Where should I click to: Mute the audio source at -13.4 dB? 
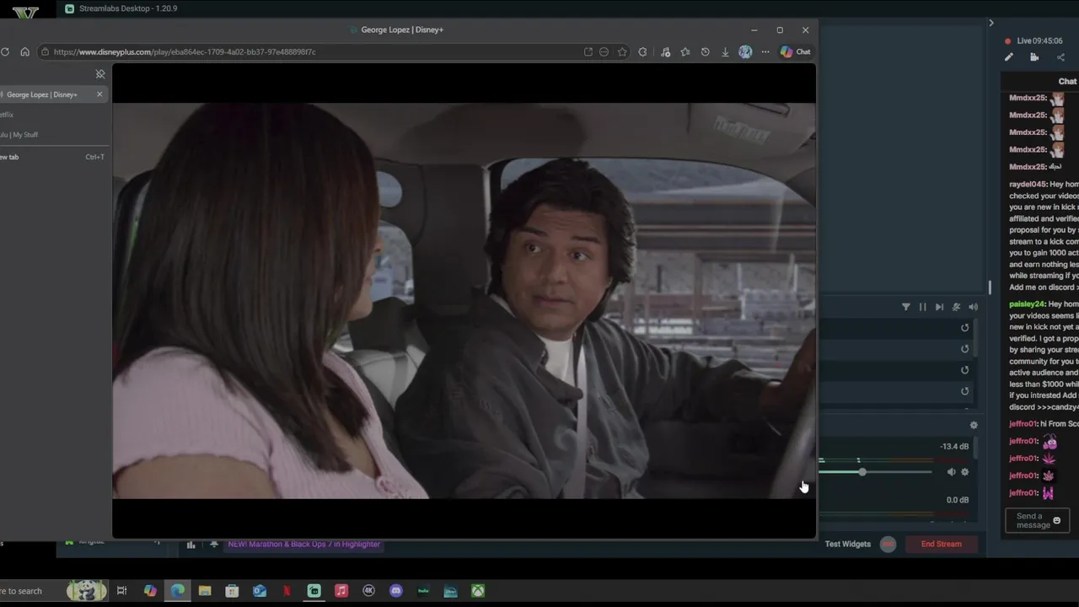pyautogui.click(x=951, y=472)
